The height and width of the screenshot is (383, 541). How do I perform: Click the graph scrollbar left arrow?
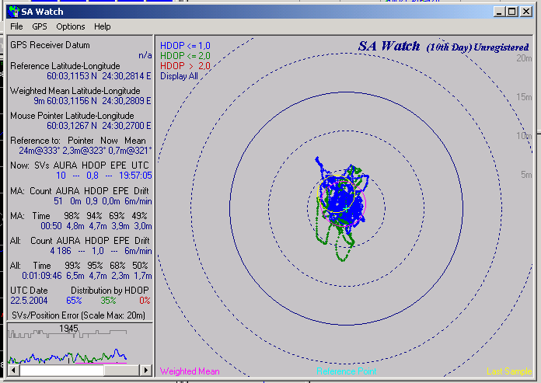click(x=13, y=371)
